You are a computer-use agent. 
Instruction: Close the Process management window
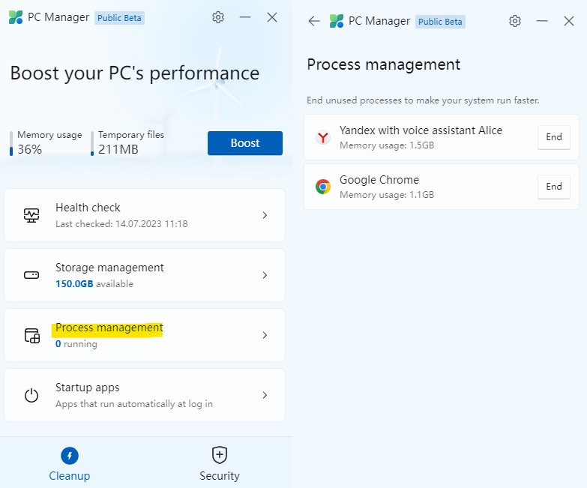click(569, 21)
